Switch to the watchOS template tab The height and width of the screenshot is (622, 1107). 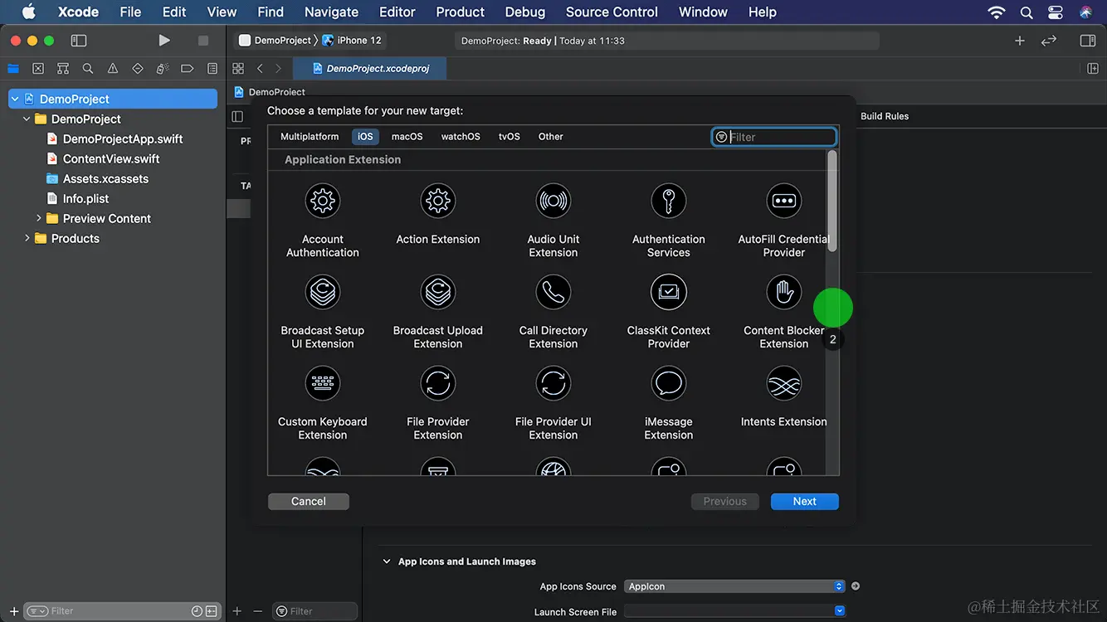(461, 137)
